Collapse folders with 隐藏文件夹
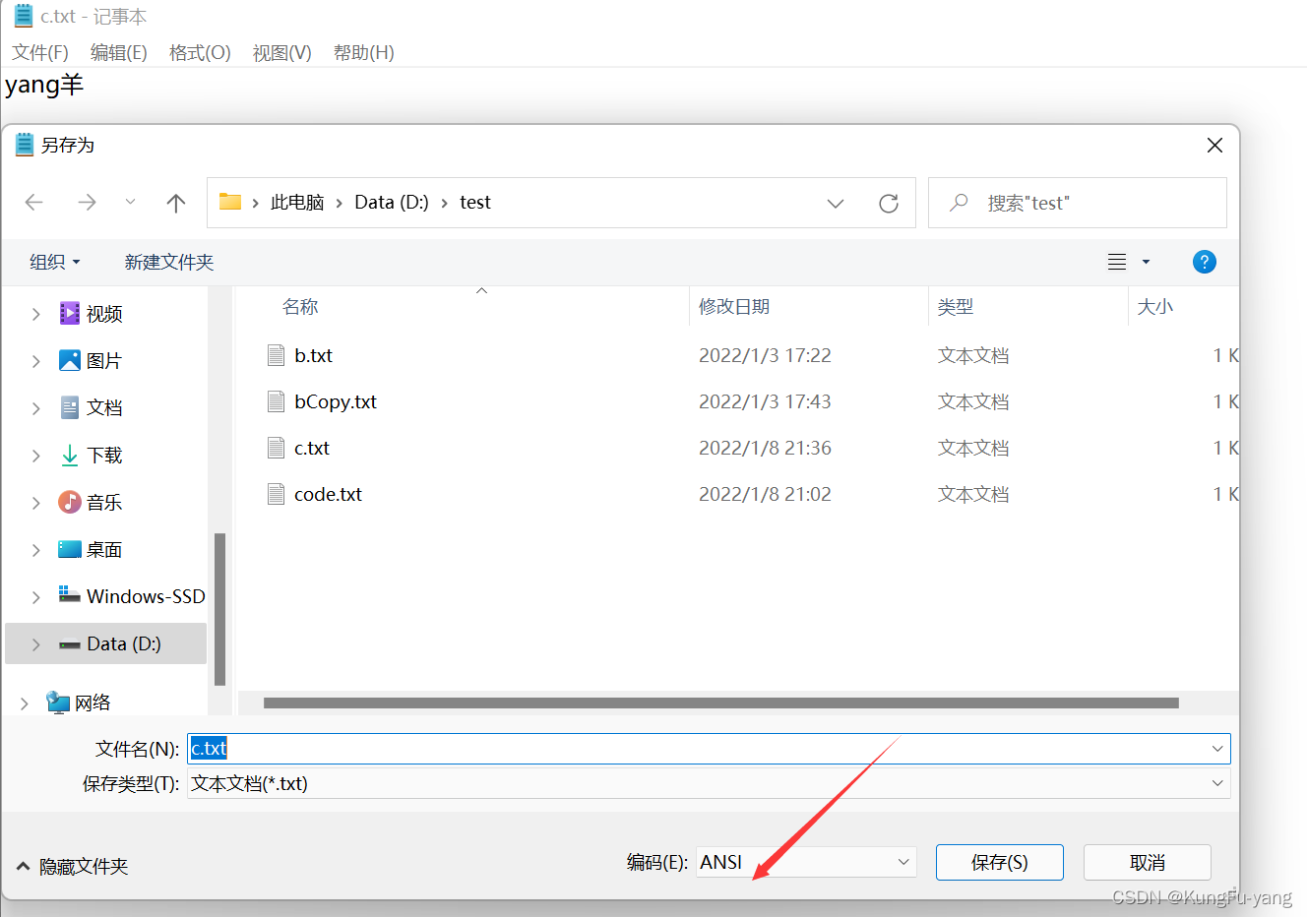The width and height of the screenshot is (1307, 917). tap(73, 867)
